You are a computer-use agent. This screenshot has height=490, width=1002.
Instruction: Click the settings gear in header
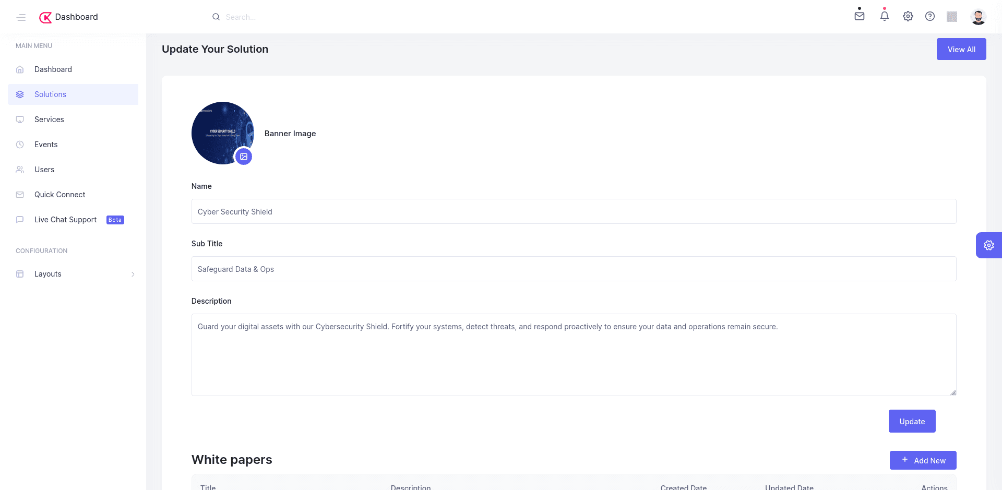coord(908,16)
